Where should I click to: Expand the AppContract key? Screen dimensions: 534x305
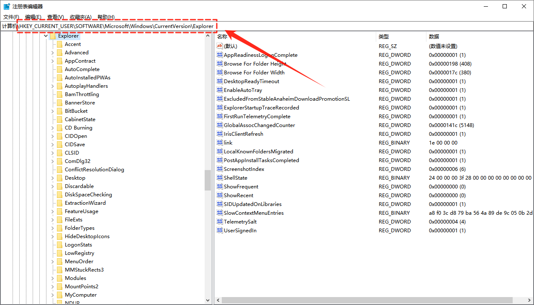(53, 61)
